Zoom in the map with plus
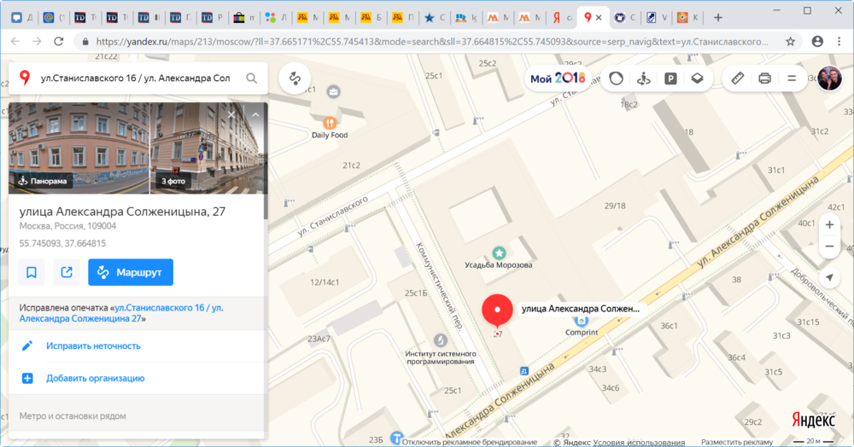854x447 pixels. [x=829, y=225]
